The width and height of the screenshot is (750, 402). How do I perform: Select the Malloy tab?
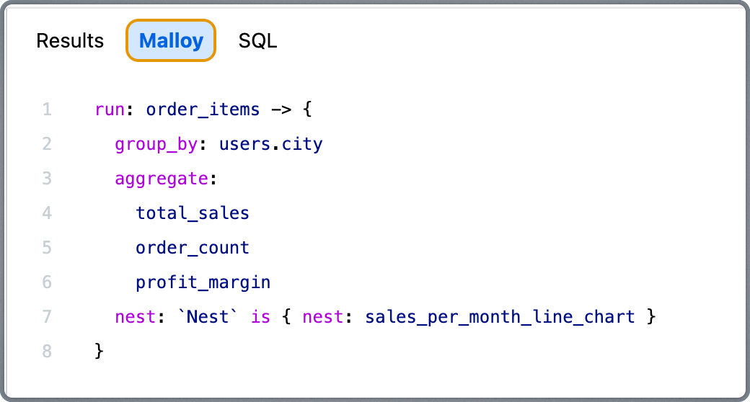click(x=171, y=41)
